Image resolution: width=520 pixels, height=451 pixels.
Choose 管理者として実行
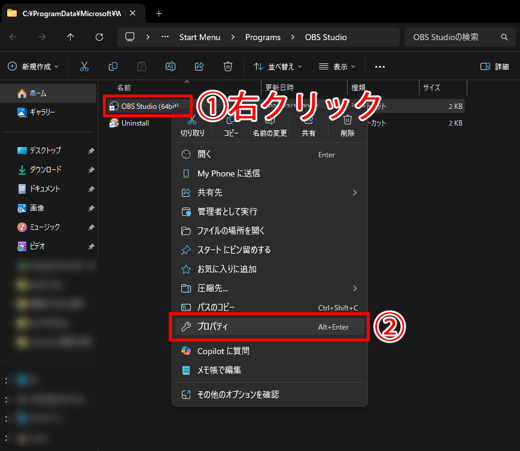pos(270,212)
